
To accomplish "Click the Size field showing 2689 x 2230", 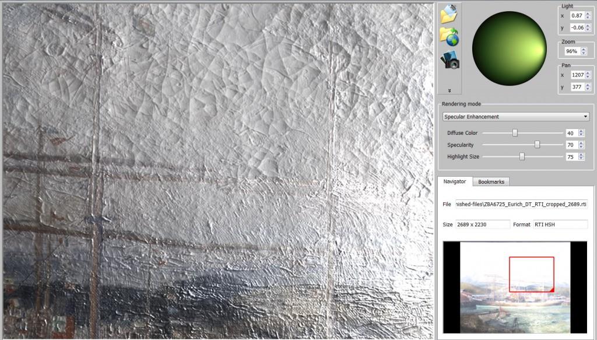I will click(483, 225).
